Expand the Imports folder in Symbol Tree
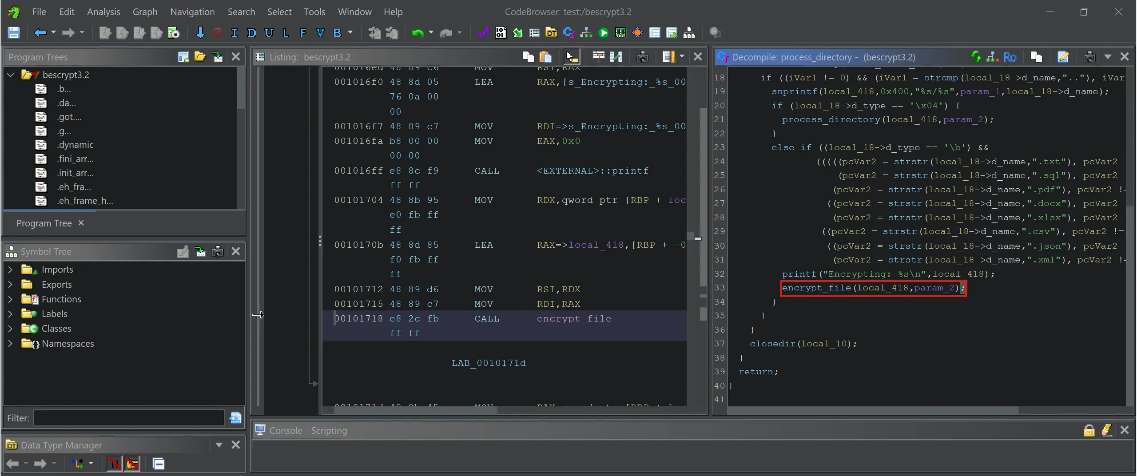Screen dimensions: 1137x476 pos(10,270)
